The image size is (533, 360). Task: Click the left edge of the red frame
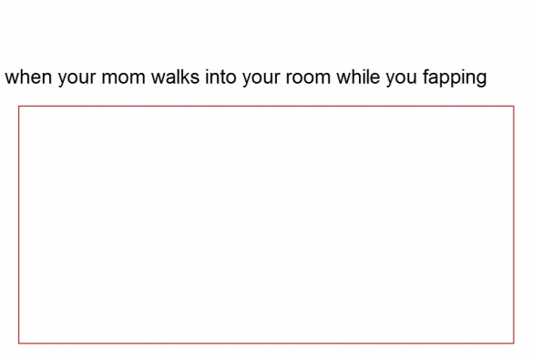pyautogui.click(x=19, y=225)
